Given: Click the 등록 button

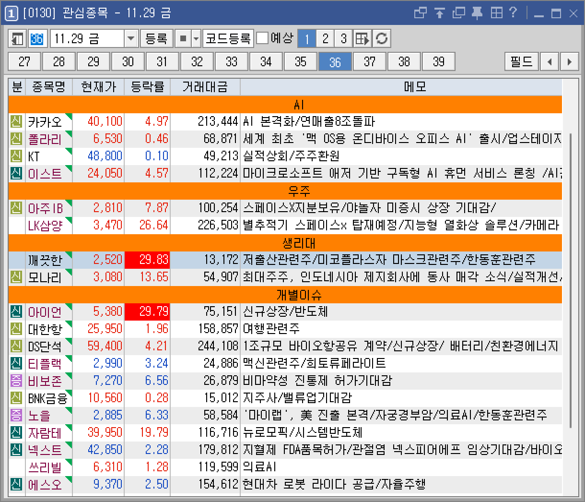Looking at the screenshot, I should [x=156, y=38].
